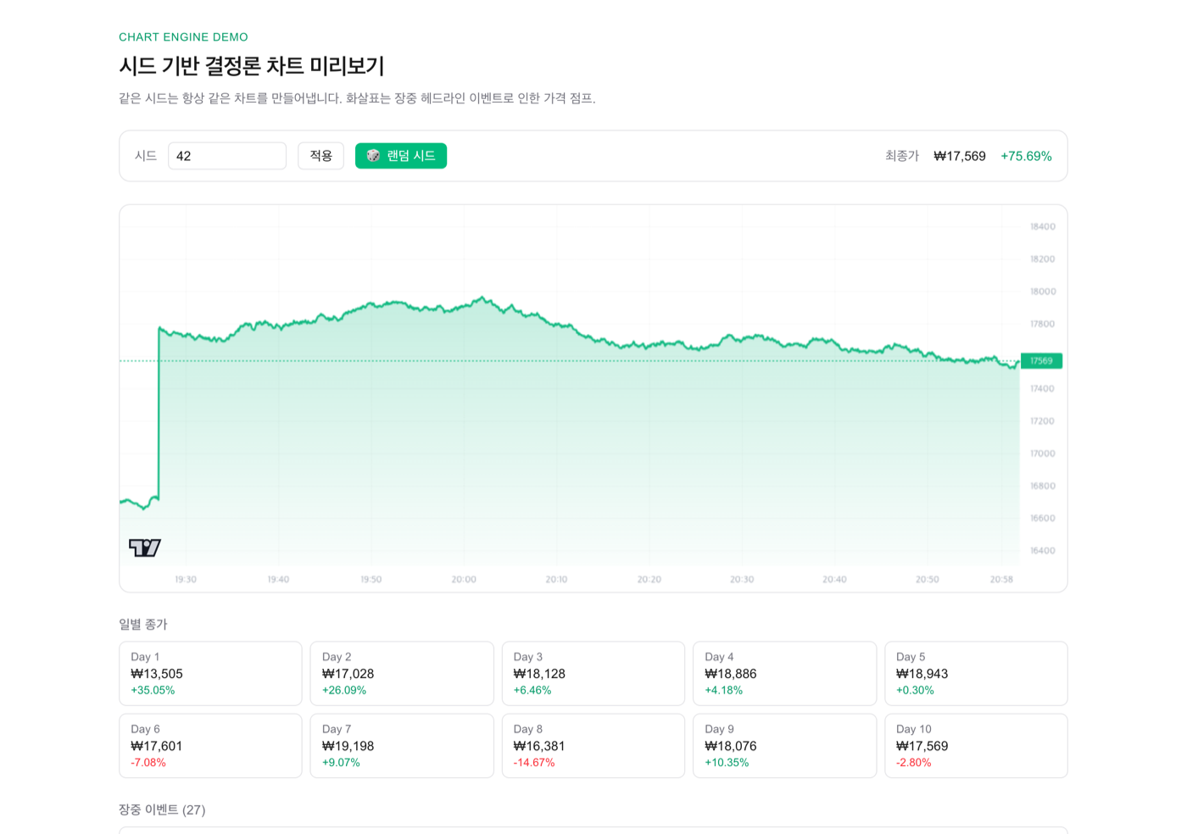Screen dimensions: 1187x834
Task: Click the 랜덤 시드 button label
Action: pyautogui.click(x=411, y=156)
